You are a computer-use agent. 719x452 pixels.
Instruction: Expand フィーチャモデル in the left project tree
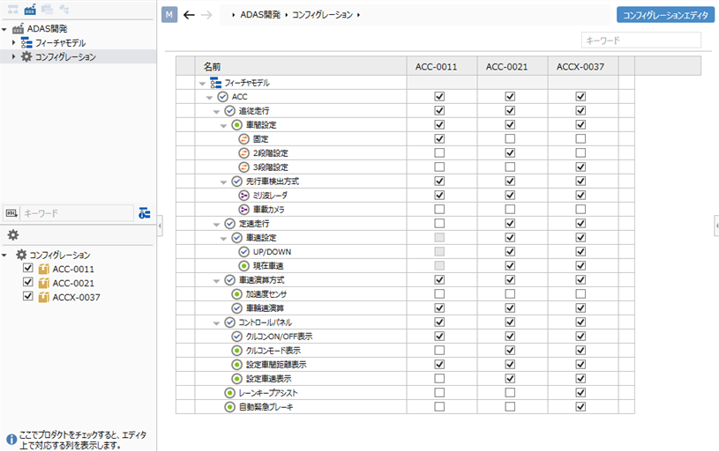tap(13, 42)
